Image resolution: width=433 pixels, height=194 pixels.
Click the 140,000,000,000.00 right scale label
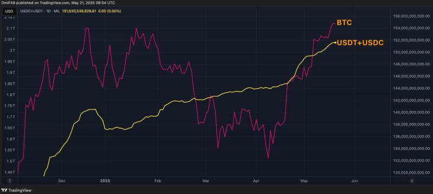pyautogui.click(x=411, y=113)
